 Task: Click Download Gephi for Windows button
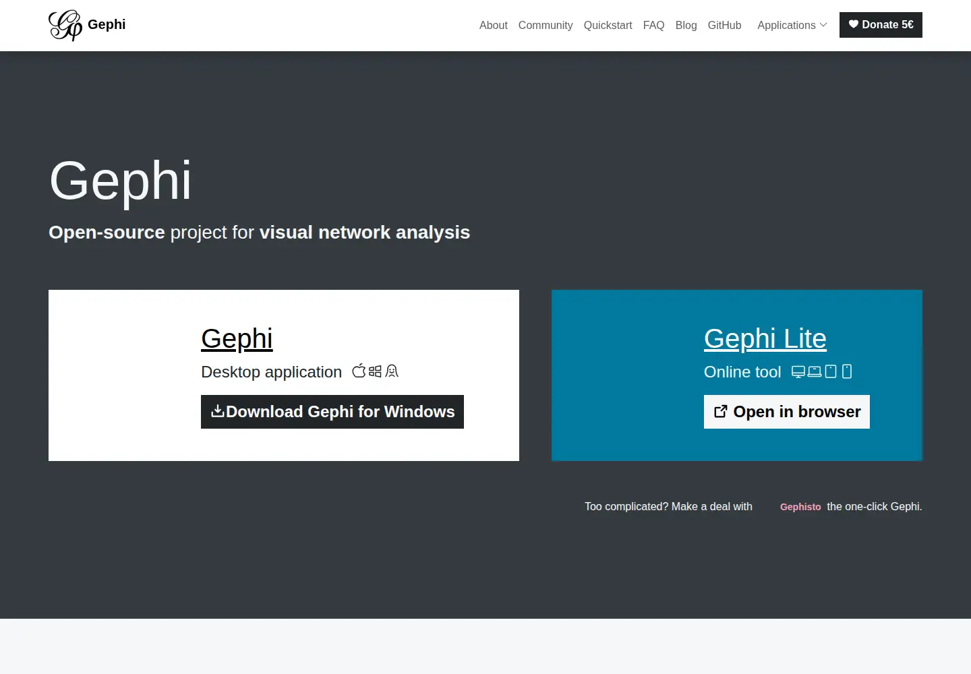[332, 412]
